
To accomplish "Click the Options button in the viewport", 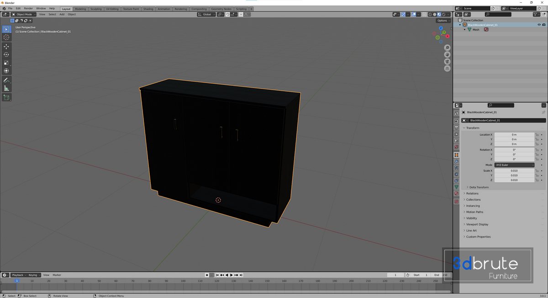I will click(x=442, y=21).
